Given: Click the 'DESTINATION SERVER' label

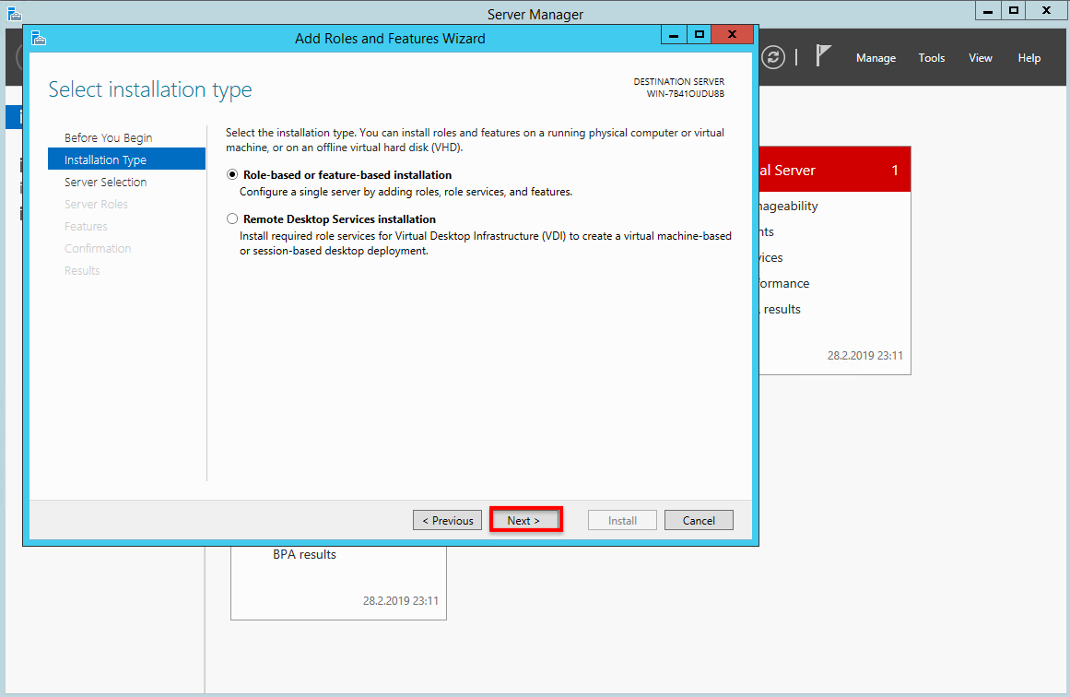Looking at the screenshot, I should 679,82.
